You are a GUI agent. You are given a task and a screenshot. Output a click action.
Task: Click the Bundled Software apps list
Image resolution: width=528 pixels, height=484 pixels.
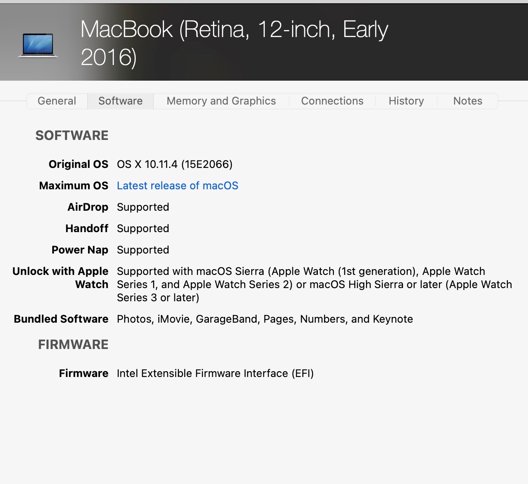click(265, 319)
